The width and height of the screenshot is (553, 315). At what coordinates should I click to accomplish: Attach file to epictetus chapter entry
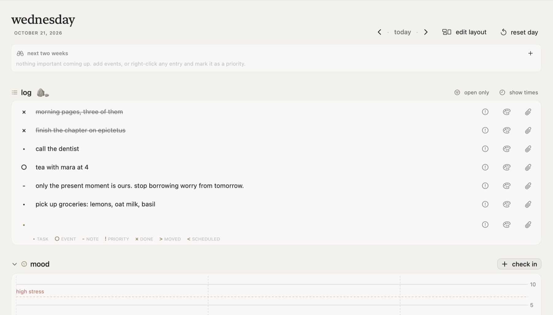click(528, 130)
